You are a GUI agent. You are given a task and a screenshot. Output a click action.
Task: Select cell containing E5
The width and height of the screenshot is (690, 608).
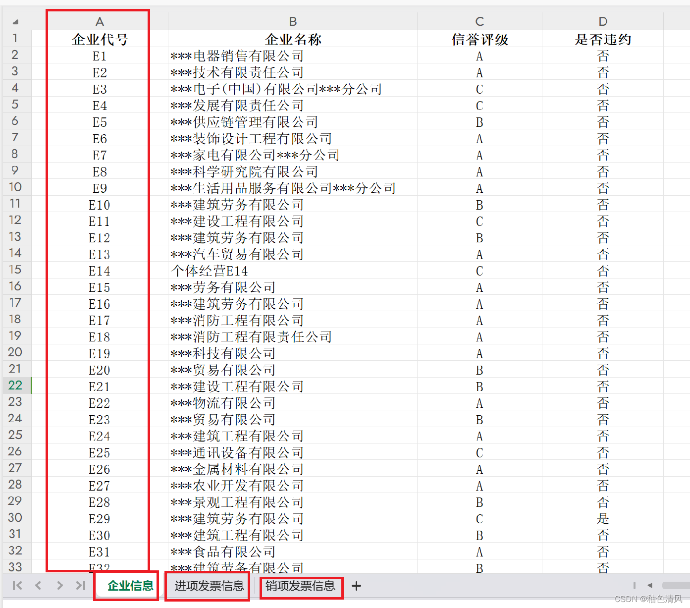pos(100,121)
